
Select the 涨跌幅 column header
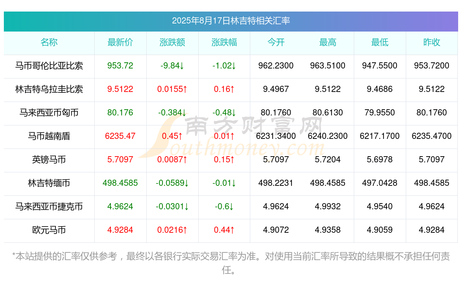[224, 42]
